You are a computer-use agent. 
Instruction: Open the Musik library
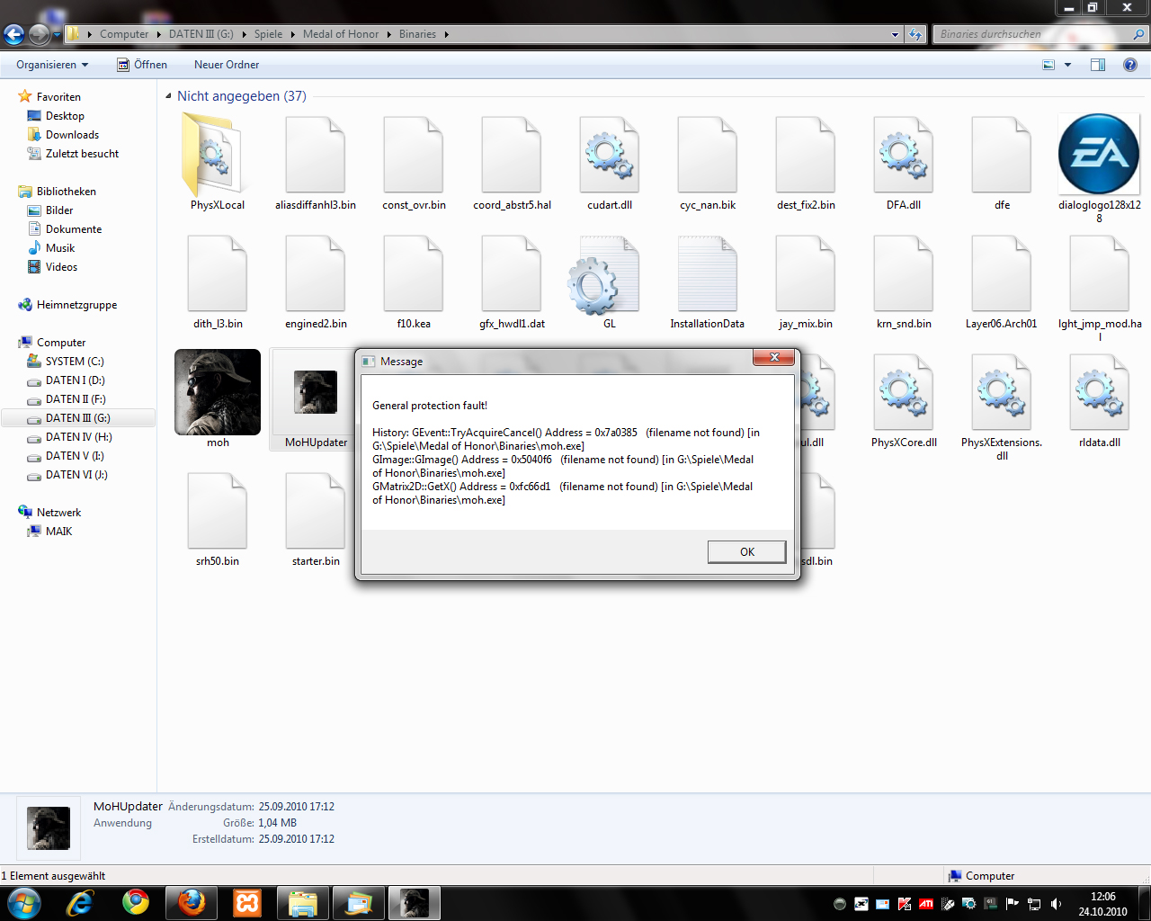[x=60, y=248]
